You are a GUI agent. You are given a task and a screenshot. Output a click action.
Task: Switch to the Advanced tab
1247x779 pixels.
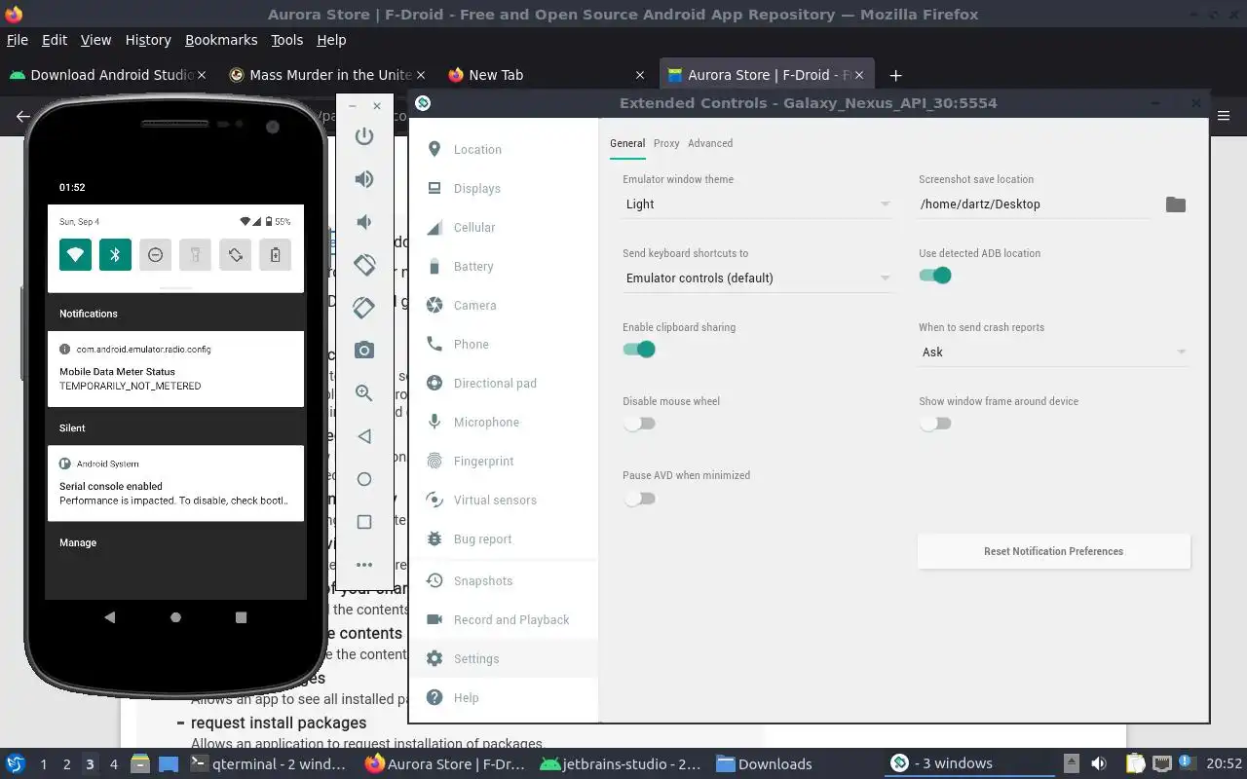pyautogui.click(x=710, y=143)
